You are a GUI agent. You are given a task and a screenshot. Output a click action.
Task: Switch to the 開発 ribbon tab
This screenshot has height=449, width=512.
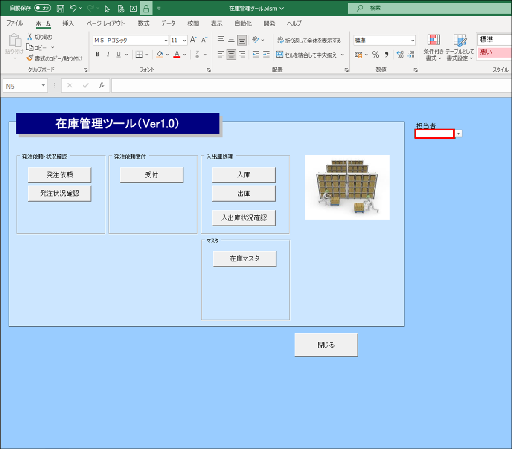coord(269,23)
